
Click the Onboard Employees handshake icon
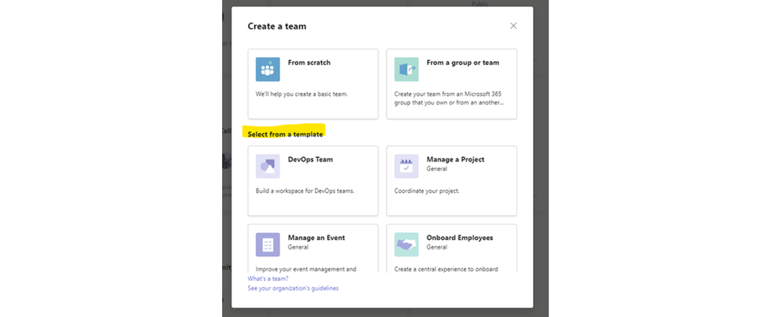point(406,245)
